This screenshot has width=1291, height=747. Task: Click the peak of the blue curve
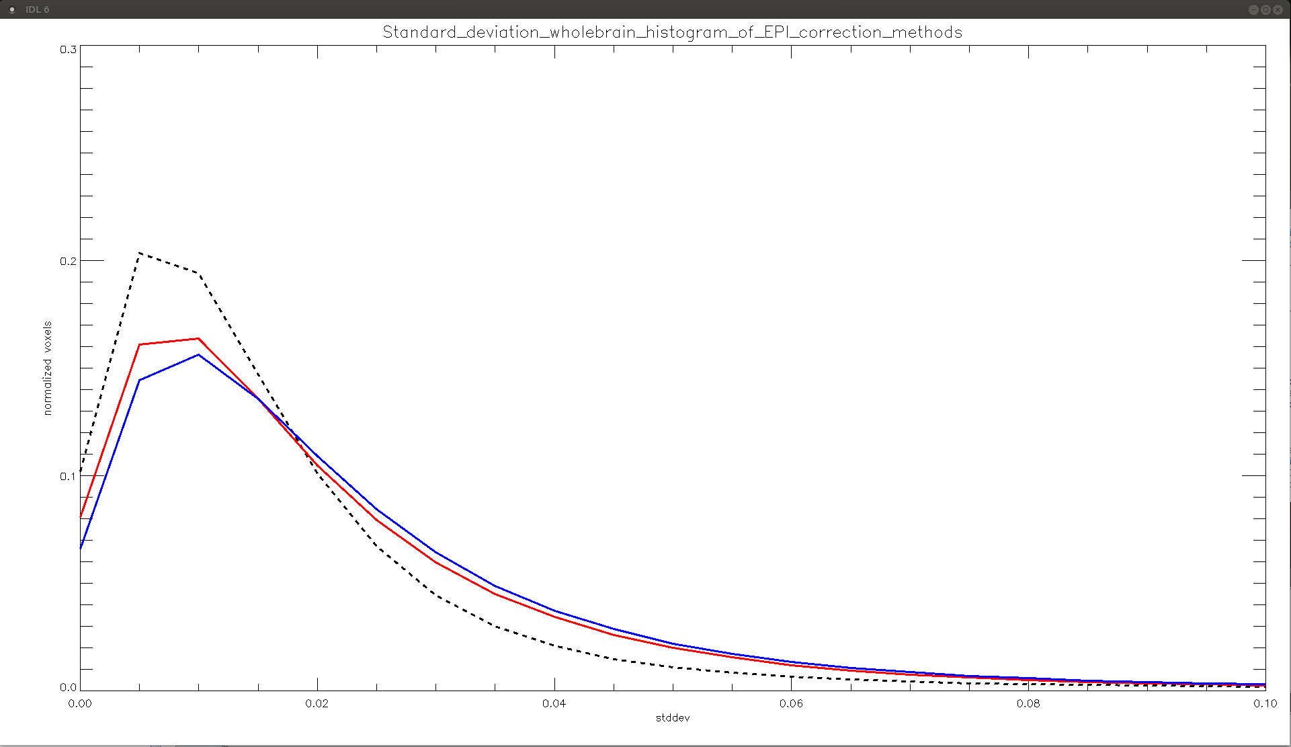[x=198, y=354]
